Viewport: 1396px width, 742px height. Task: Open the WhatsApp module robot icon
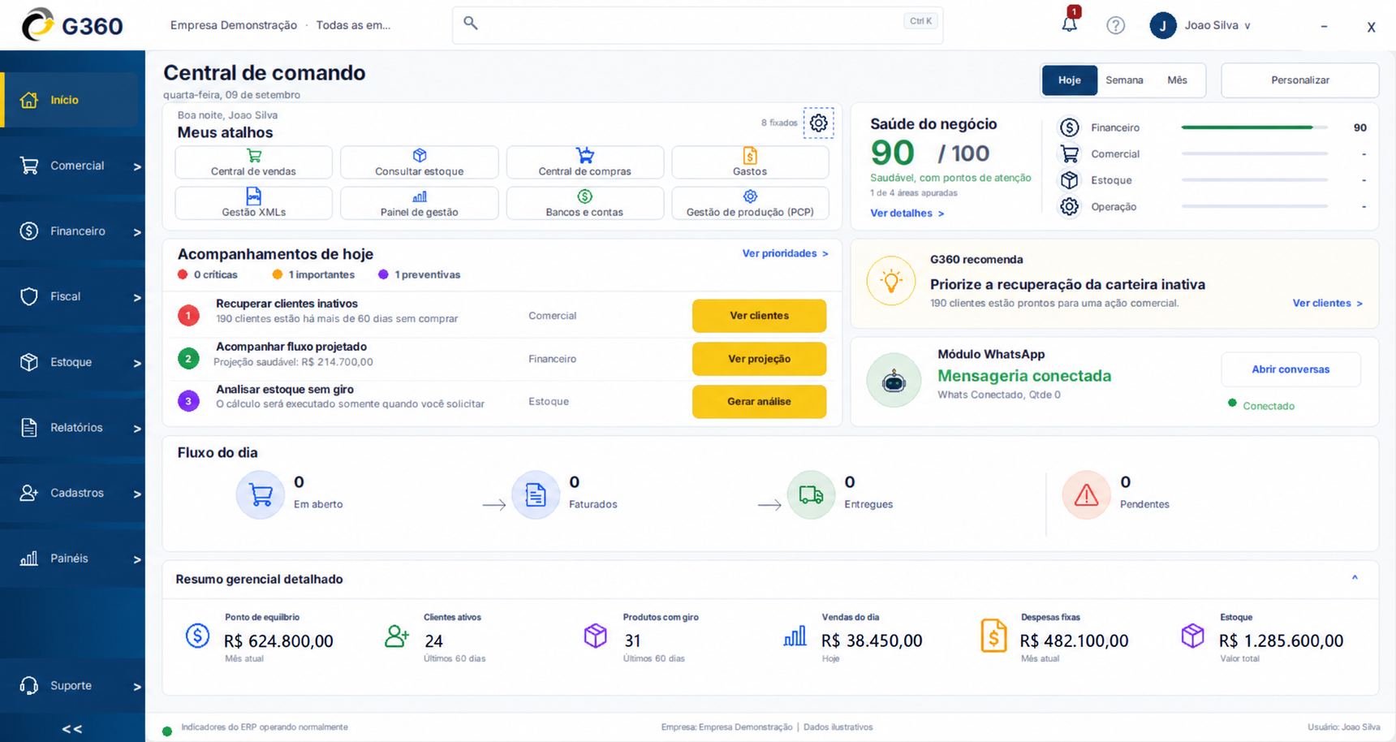point(894,380)
